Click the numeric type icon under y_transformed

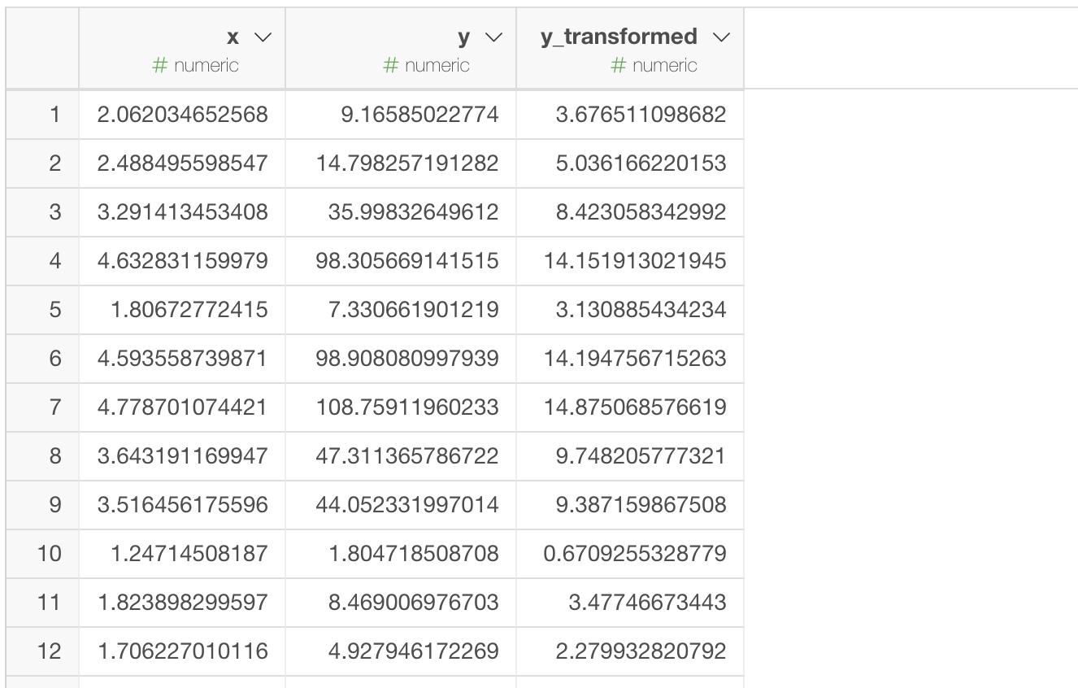618,66
